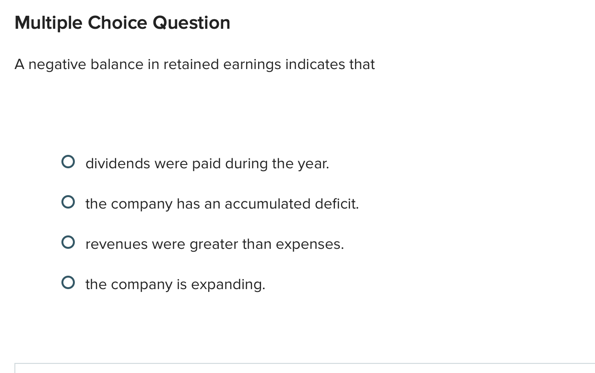Click the text 'dividends were paid during the year'
This screenshot has height=373, width=595.
coord(207,163)
